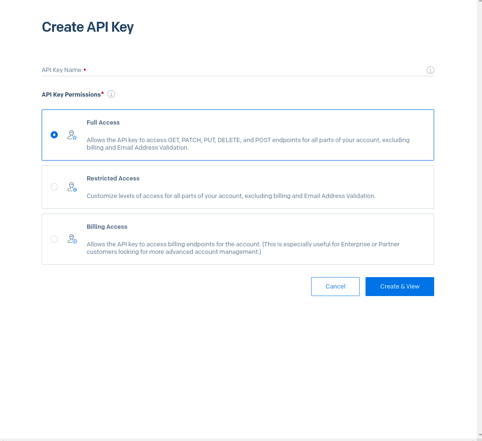Viewport: 482px width, 441px height.
Task: Click the Full Access user-with-star icon
Action: pos(72,135)
